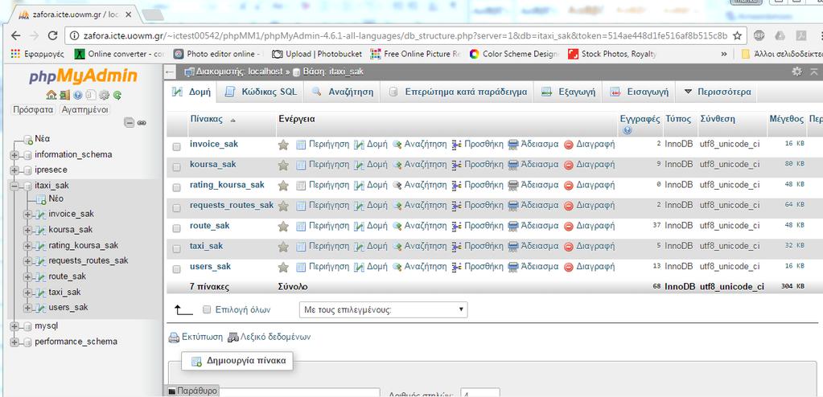Image resolution: width=823 pixels, height=397 pixels.
Task: Star koursa_sak as favorite
Action: (x=283, y=166)
